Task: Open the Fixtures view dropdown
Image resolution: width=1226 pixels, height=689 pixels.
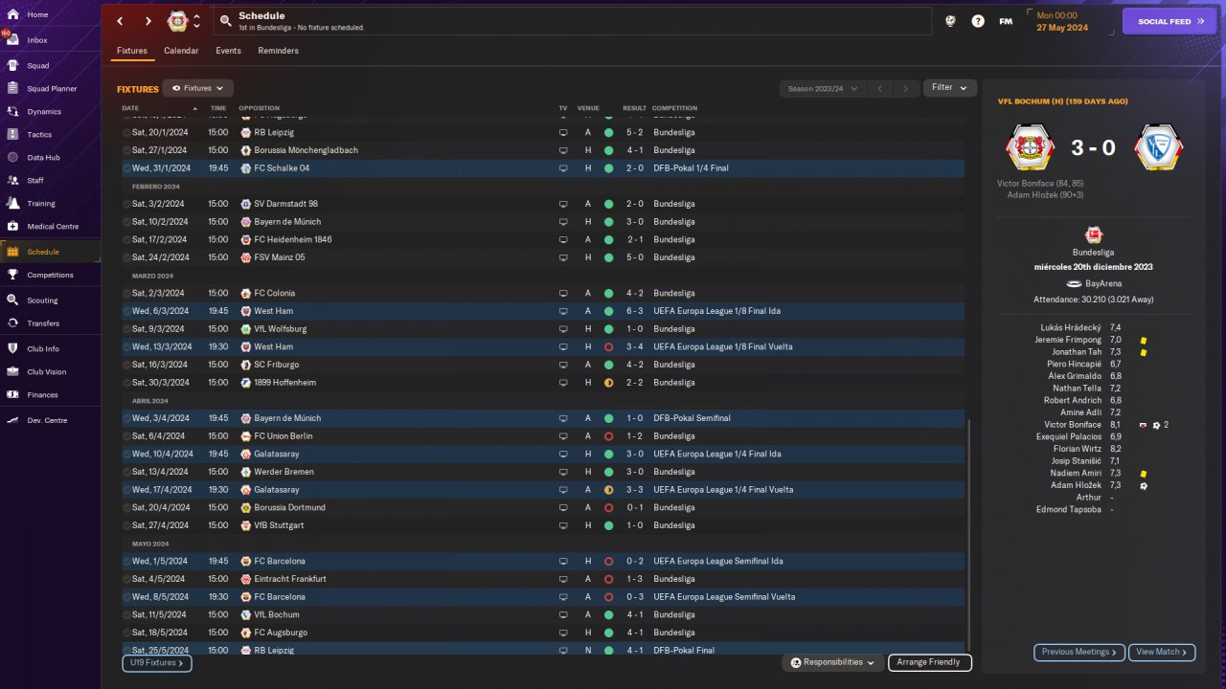Action: 197,88
